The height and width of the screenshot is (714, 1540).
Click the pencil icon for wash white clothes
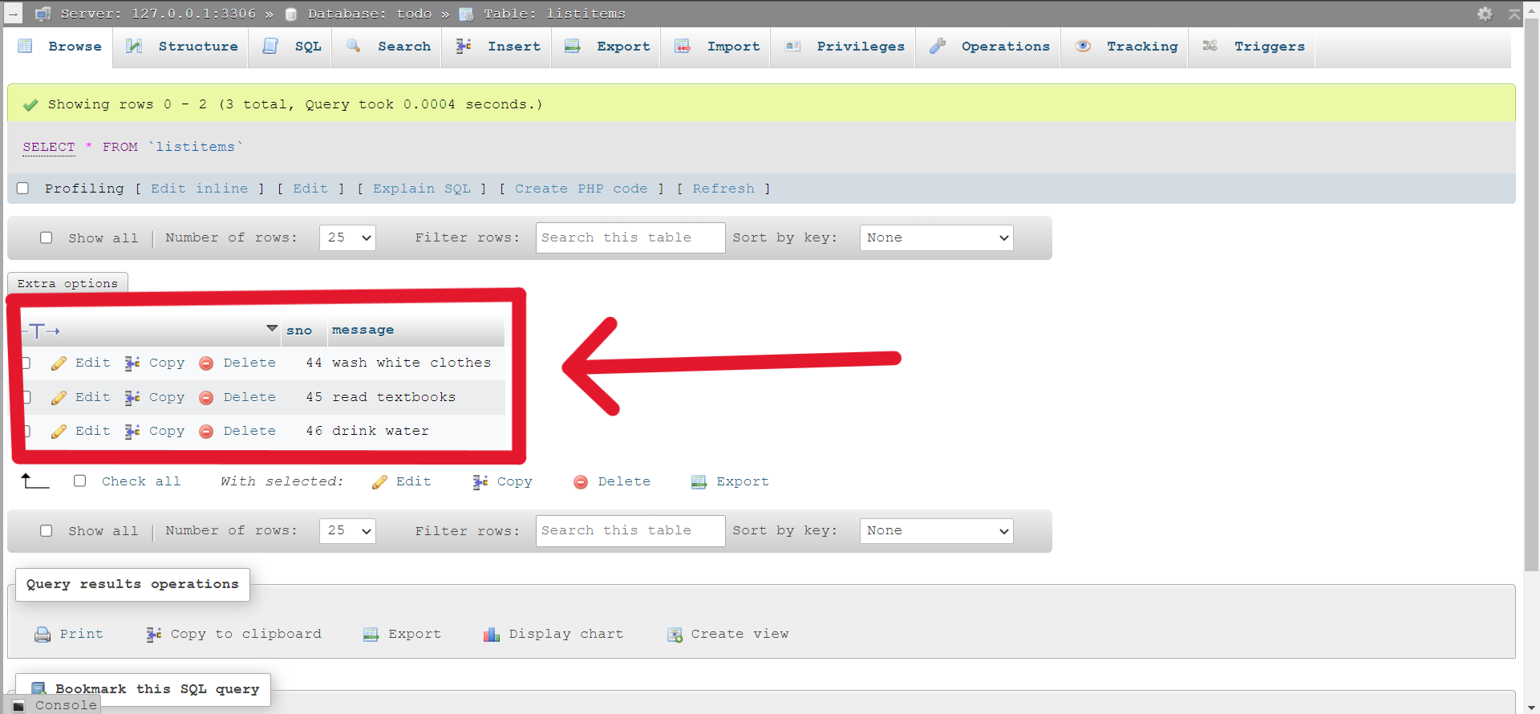tap(59, 363)
